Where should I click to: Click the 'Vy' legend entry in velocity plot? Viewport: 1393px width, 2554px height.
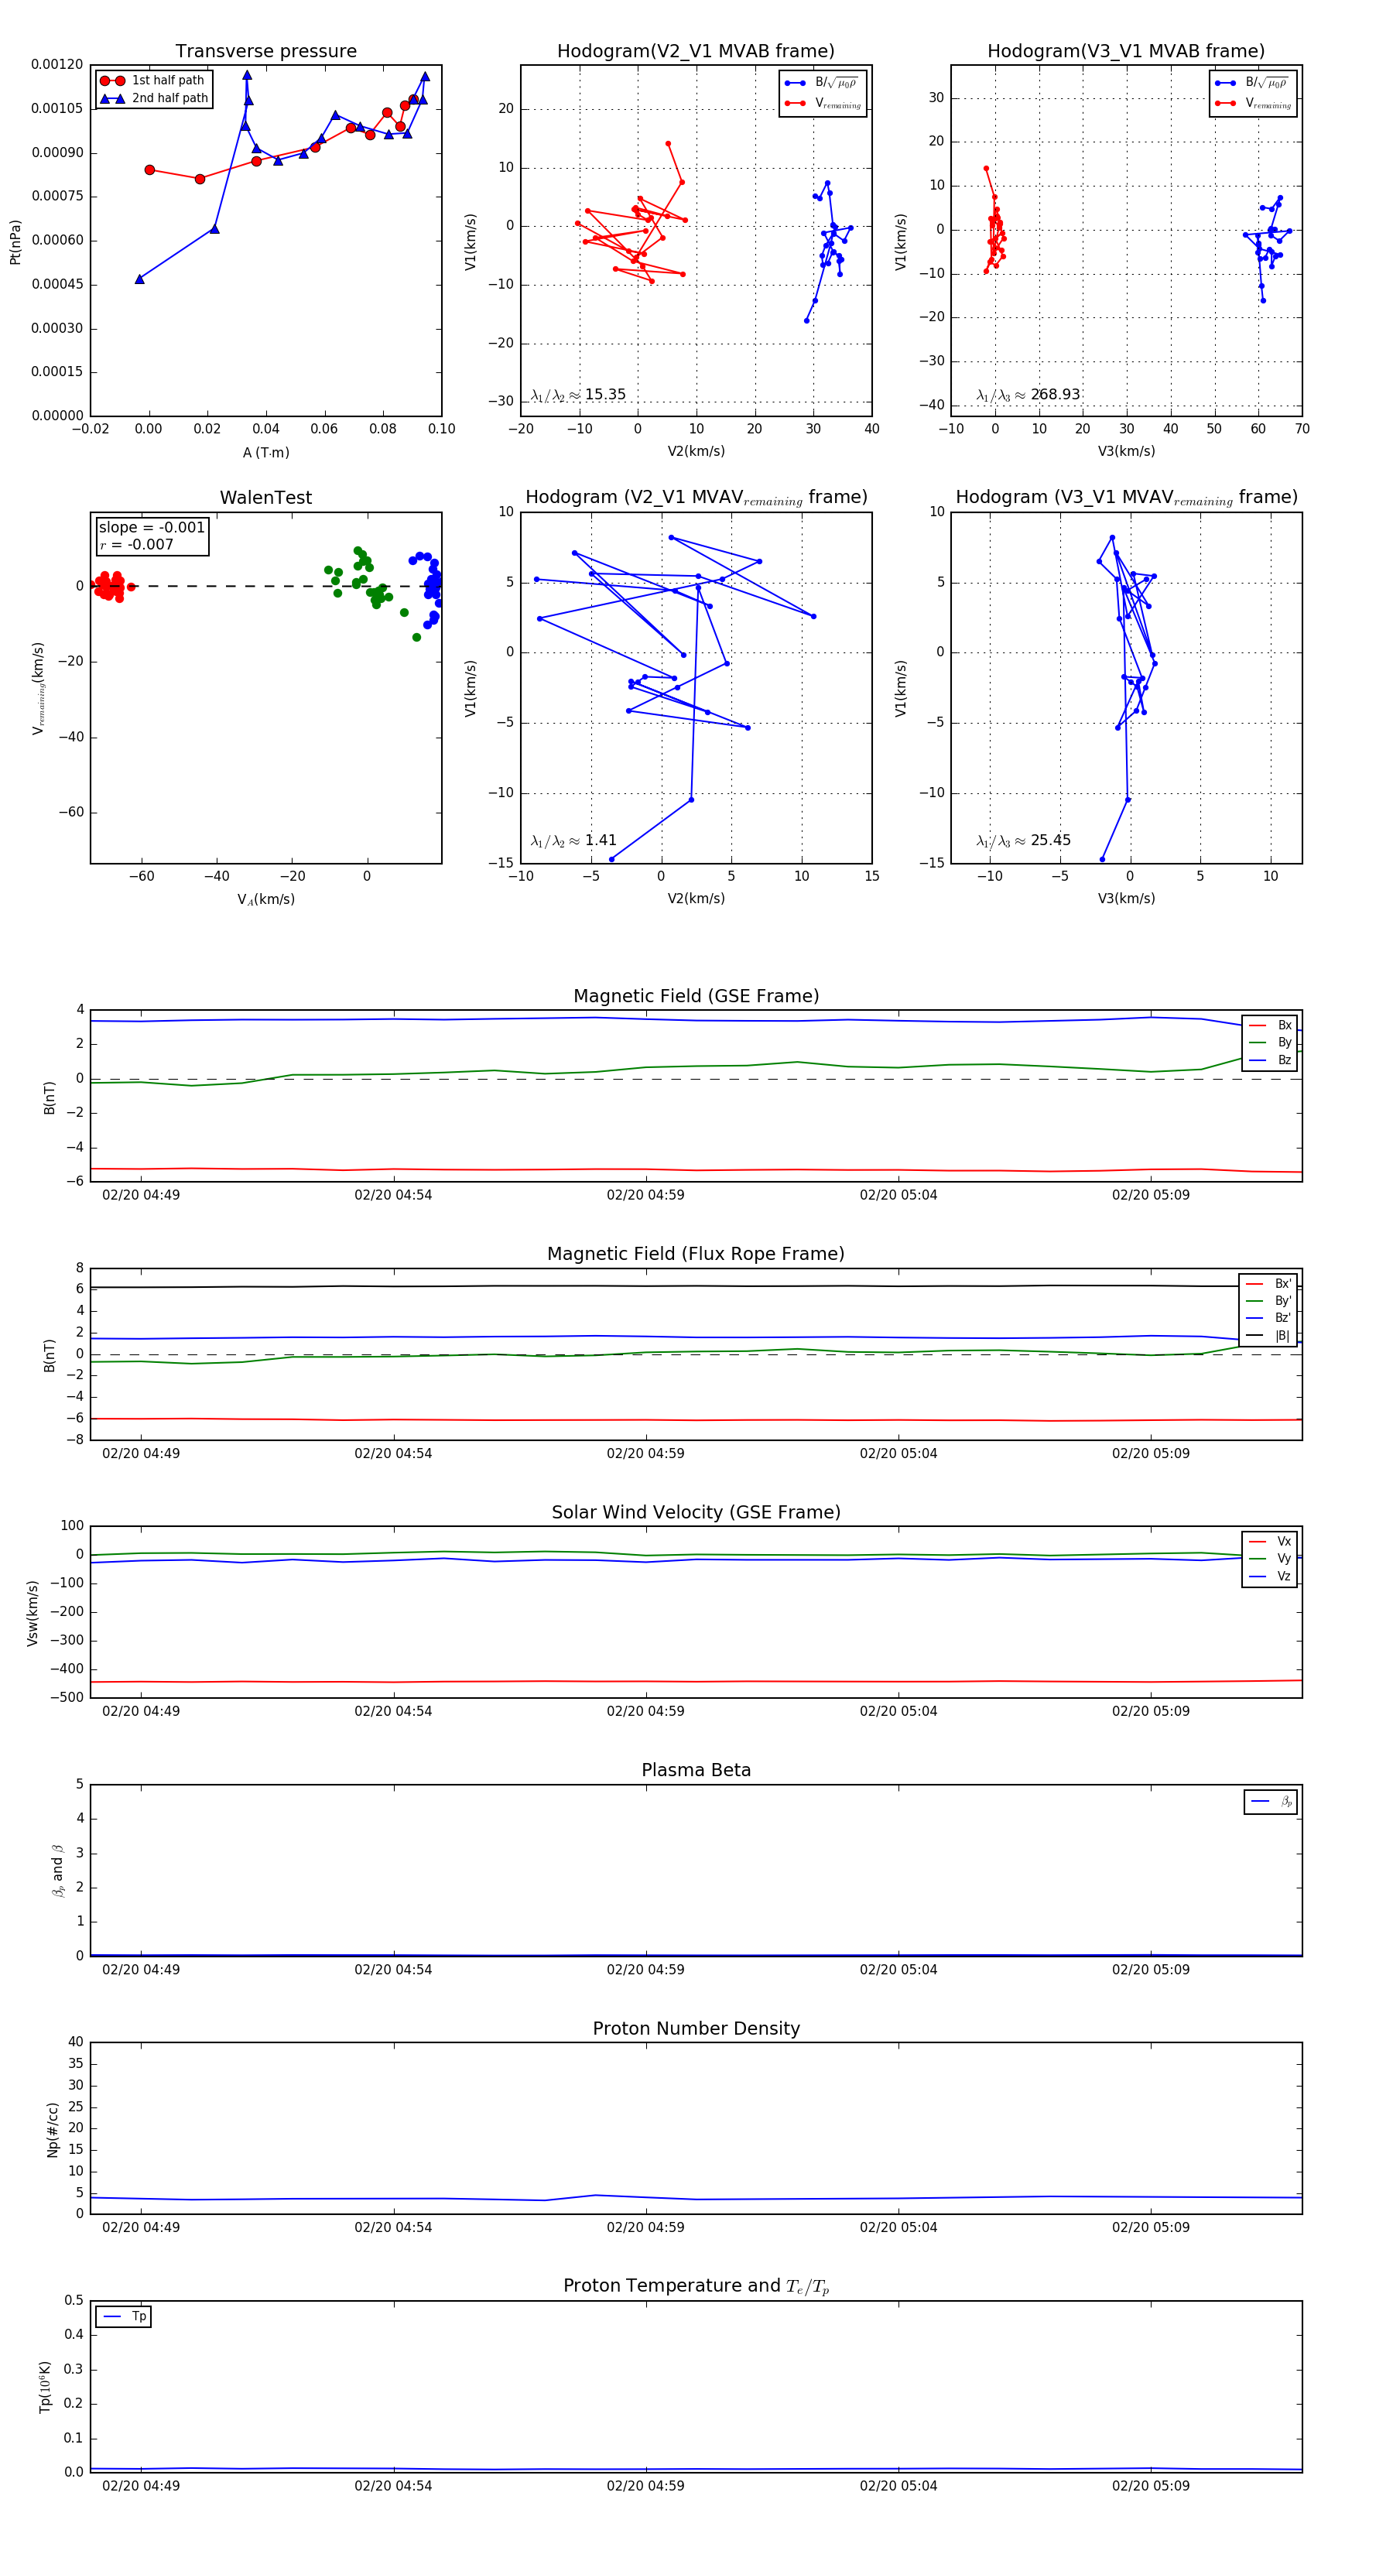[1270, 1559]
